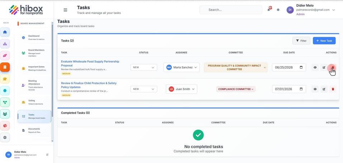Click the DI user avatar in header
This screenshot has height=163, width=343.
(290, 10)
